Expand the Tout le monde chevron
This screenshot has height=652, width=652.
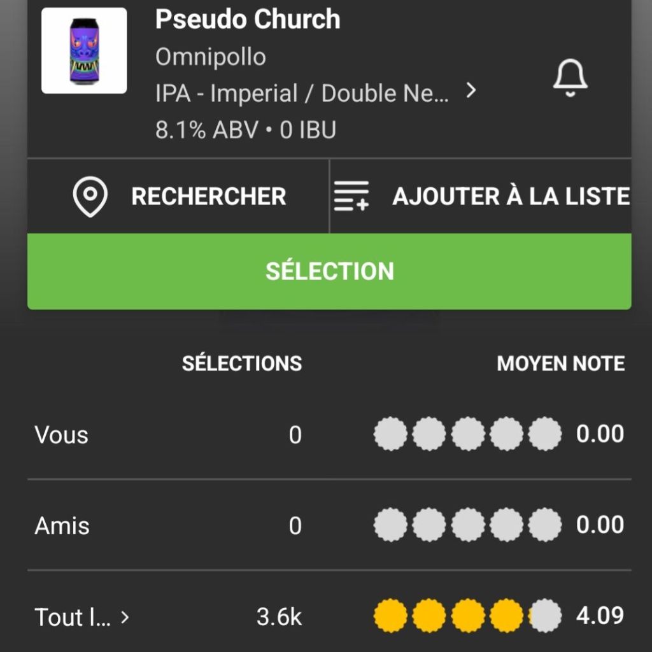point(125,617)
